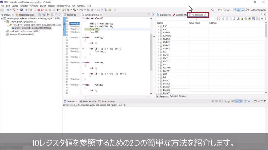Click the IO Registers vertical scrollbar
The width and height of the screenshot is (268, 150).
tap(266, 30)
